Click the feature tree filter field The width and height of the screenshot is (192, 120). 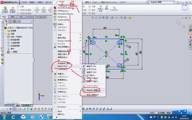tap(19, 25)
